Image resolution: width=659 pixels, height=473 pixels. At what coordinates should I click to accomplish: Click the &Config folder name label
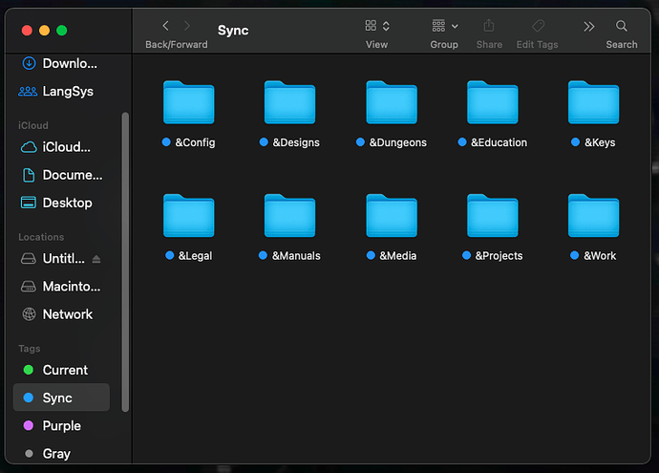coord(195,142)
